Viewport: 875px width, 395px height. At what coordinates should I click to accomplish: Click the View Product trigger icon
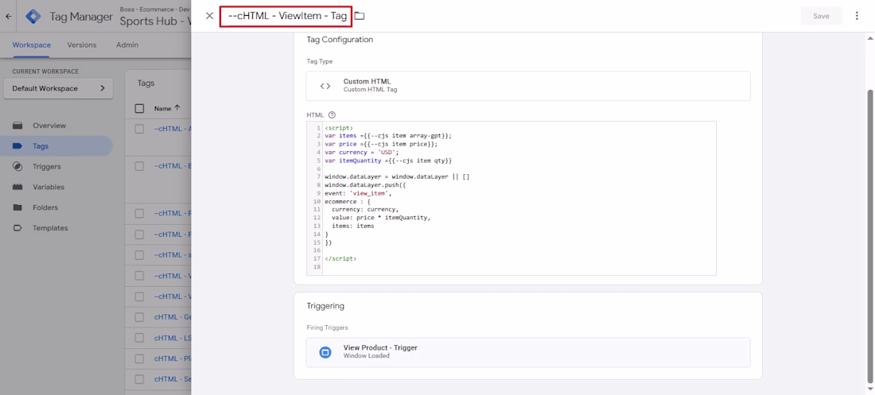pyautogui.click(x=325, y=352)
